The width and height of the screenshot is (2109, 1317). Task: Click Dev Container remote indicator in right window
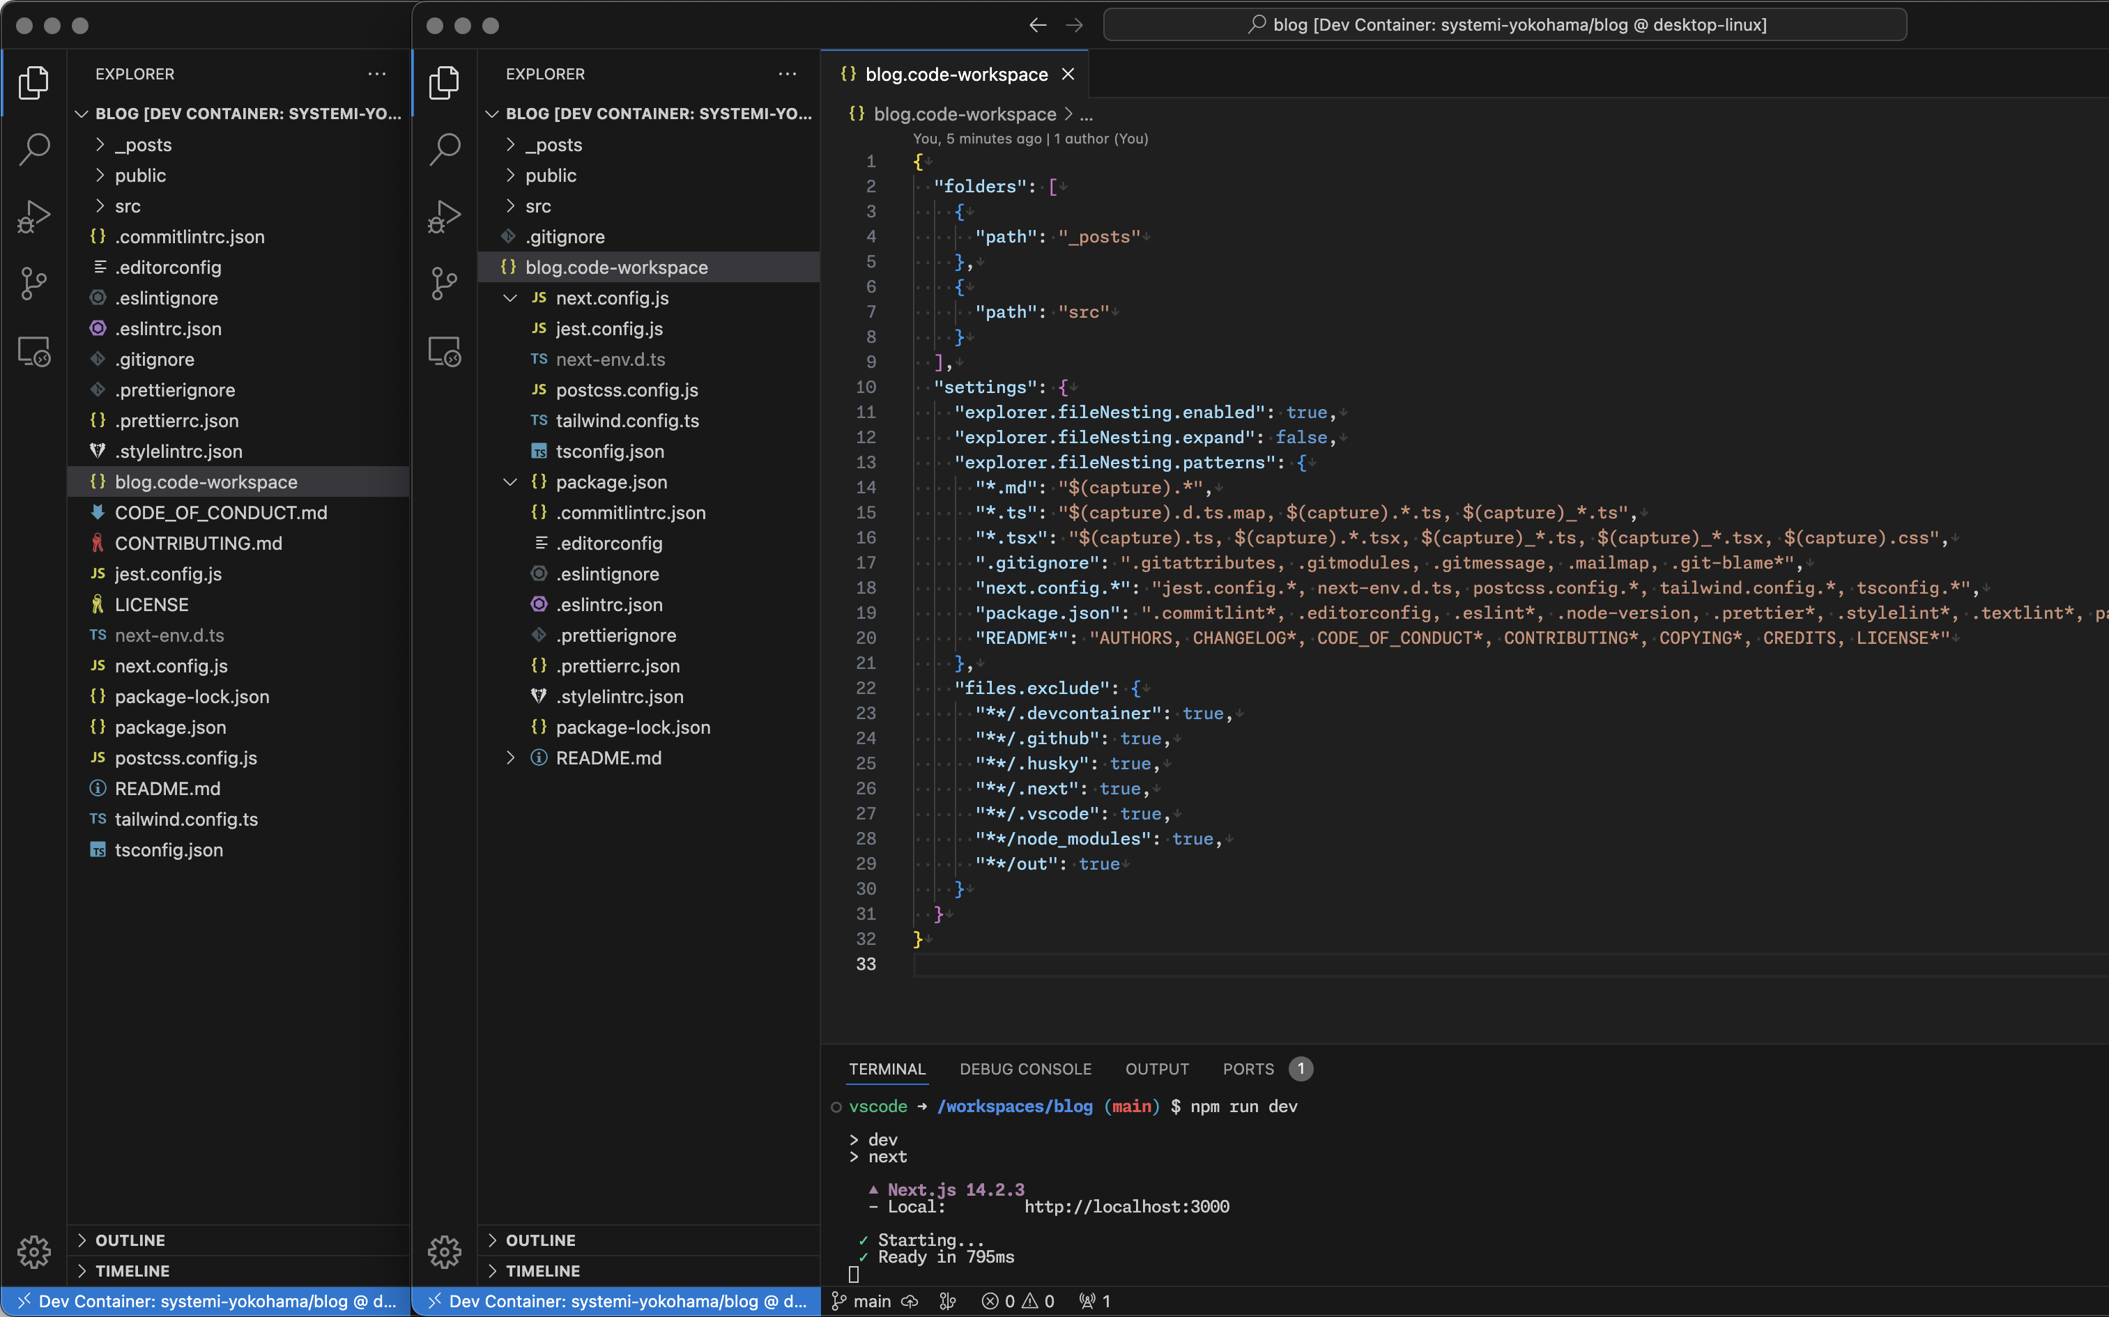click(617, 1302)
